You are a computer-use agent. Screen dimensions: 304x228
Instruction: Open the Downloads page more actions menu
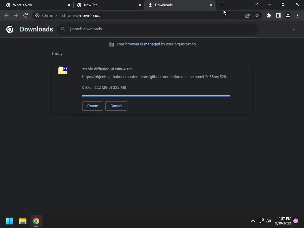[x=294, y=29]
